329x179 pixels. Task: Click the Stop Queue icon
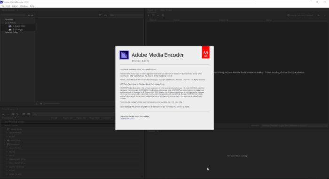tap(319, 16)
